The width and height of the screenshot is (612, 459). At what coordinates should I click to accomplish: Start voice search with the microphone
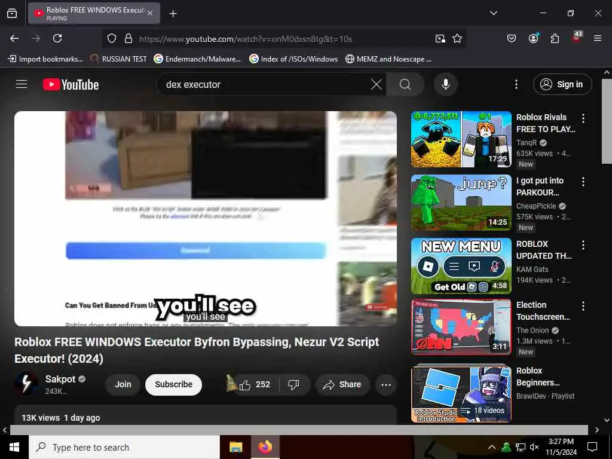pos(446,84)
